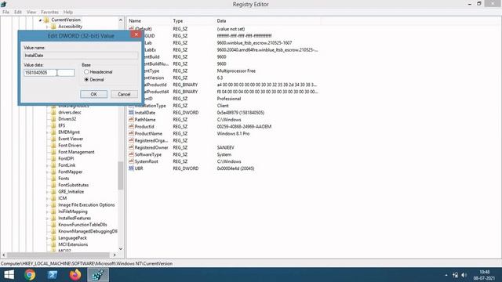Open the Favorites menu
502x282 pixels.
tap(49, 12)
